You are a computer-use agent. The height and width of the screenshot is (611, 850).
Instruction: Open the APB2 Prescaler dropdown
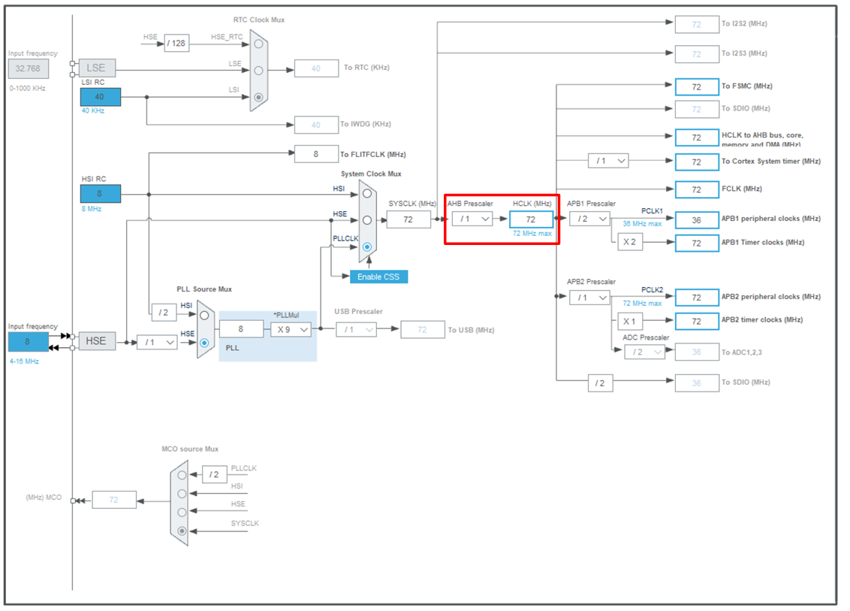tap(589, 298)
